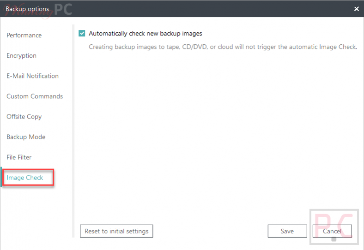This screenshot has width=364, height=250.
Task: Go to Offsite Copy settings
Action: [24, 117]
